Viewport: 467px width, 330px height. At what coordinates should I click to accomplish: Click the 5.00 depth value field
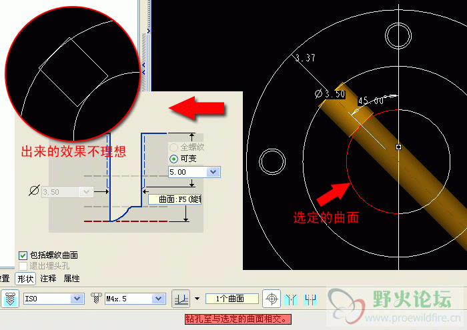[187, 172]
